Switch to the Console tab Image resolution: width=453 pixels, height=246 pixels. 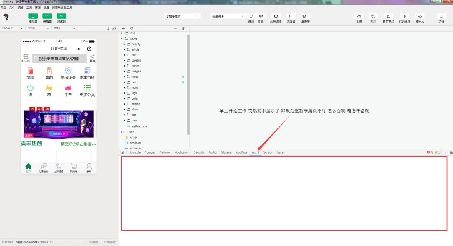(x=135, y=152)
